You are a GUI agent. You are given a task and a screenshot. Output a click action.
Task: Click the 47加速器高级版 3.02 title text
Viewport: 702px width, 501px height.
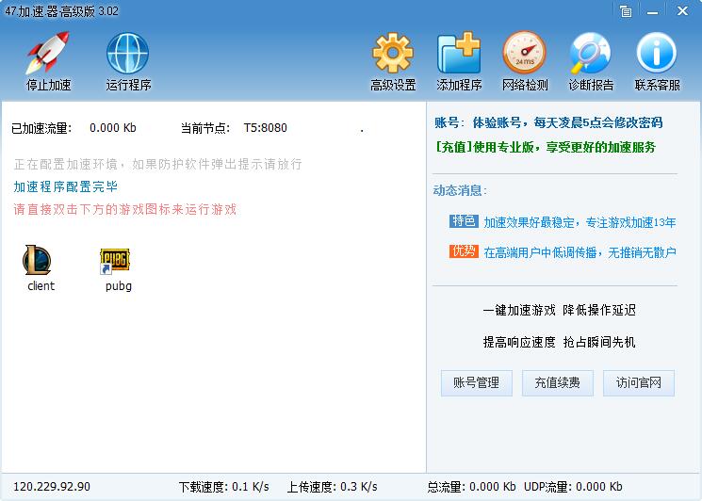62,11
